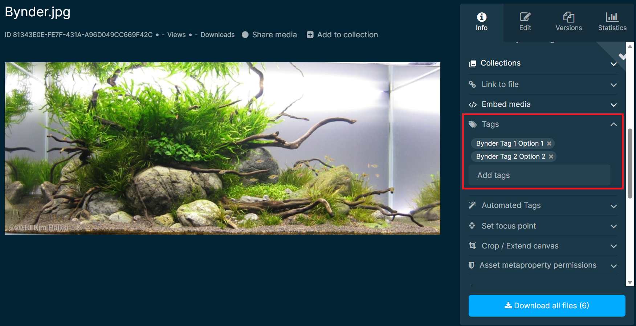Click the Set focus point crosshair icon
Screen dimensions: 636x326
coord(472,226)
